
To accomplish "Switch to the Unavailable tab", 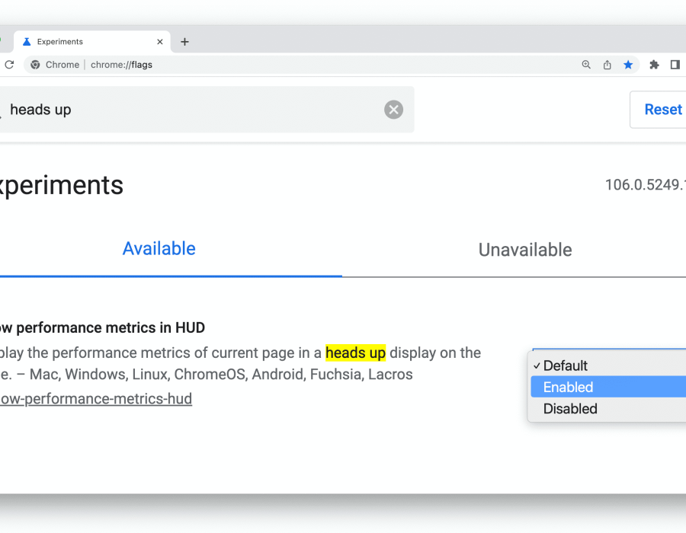I will pyautogui.click(x=524, y=250).
